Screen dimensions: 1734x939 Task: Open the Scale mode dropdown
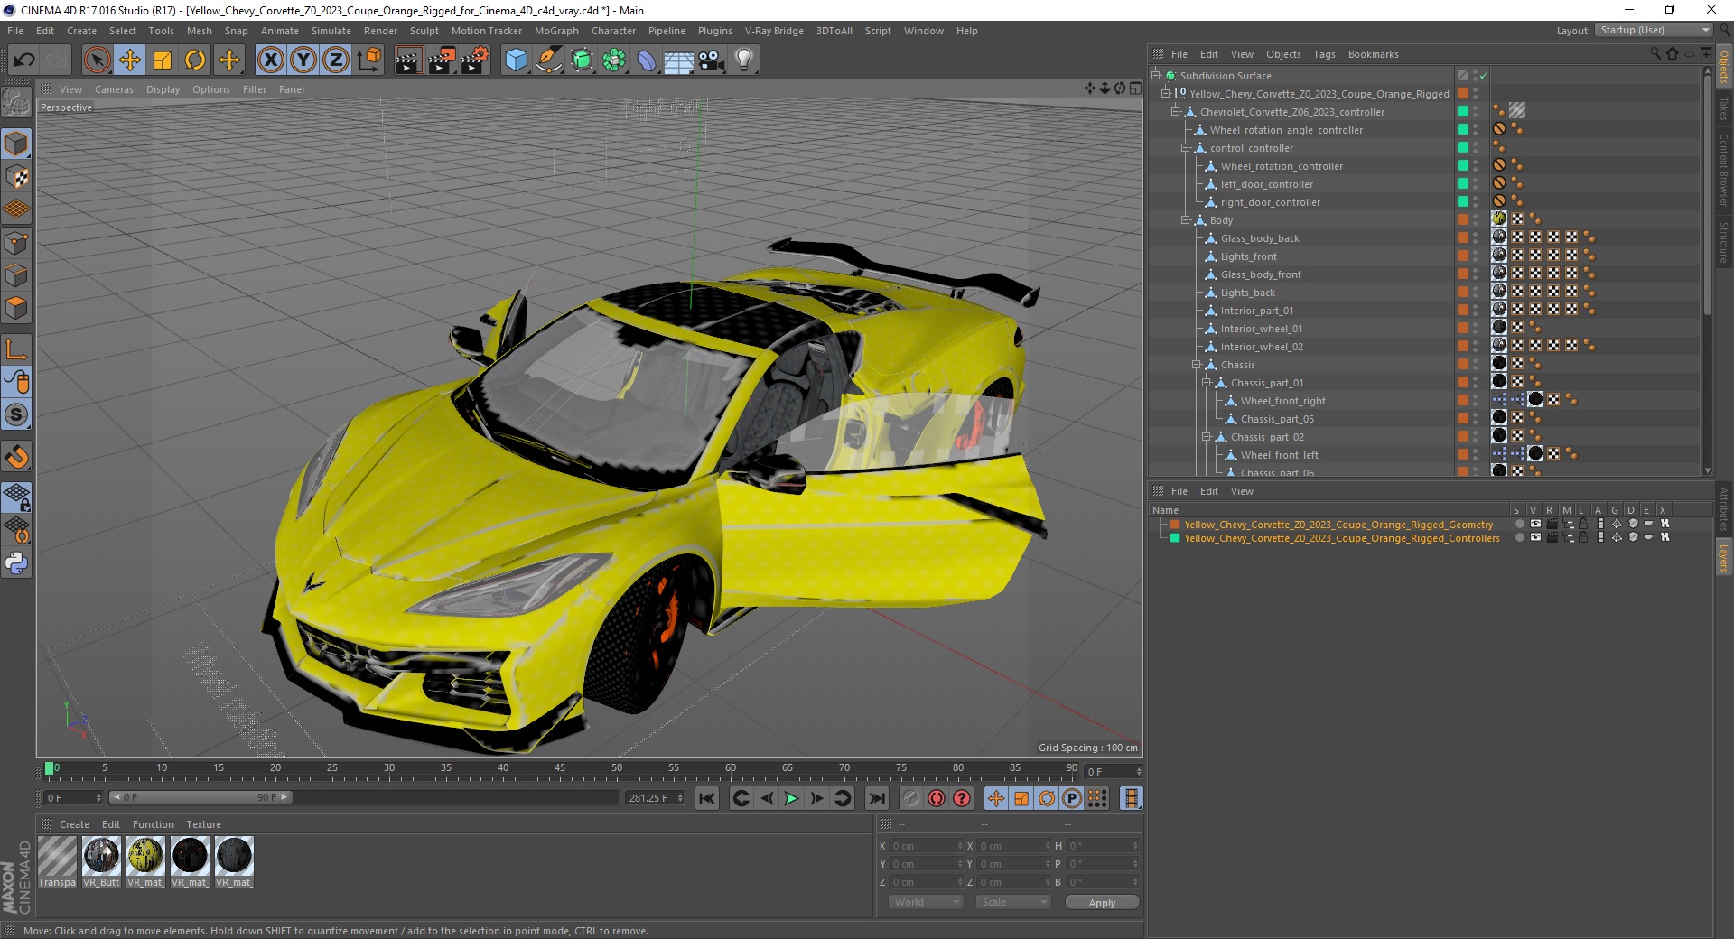[1013, 902]
